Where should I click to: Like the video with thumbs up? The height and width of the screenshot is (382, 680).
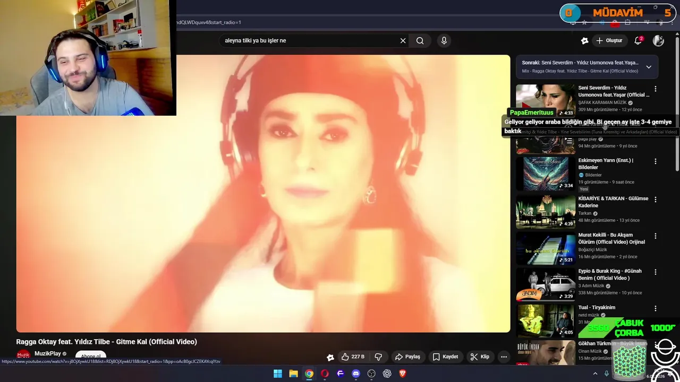pos(353,357)
